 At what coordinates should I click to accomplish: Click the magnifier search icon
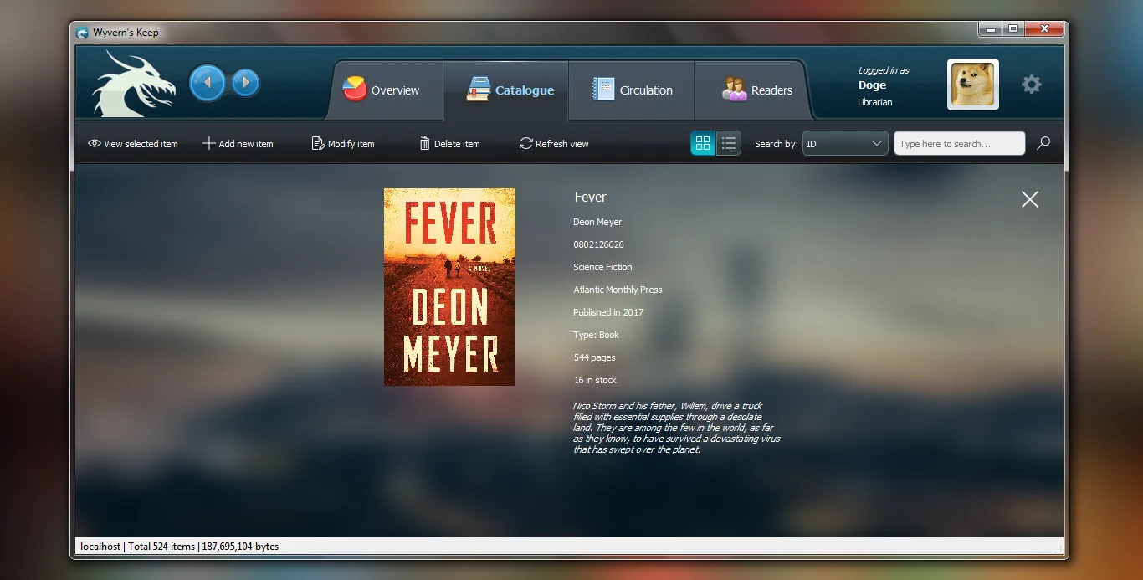click(1043, 143)
